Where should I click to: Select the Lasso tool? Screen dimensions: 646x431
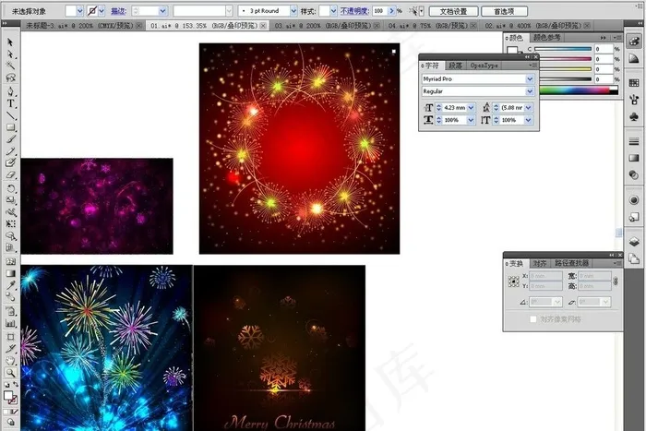[x=10, y=78]
